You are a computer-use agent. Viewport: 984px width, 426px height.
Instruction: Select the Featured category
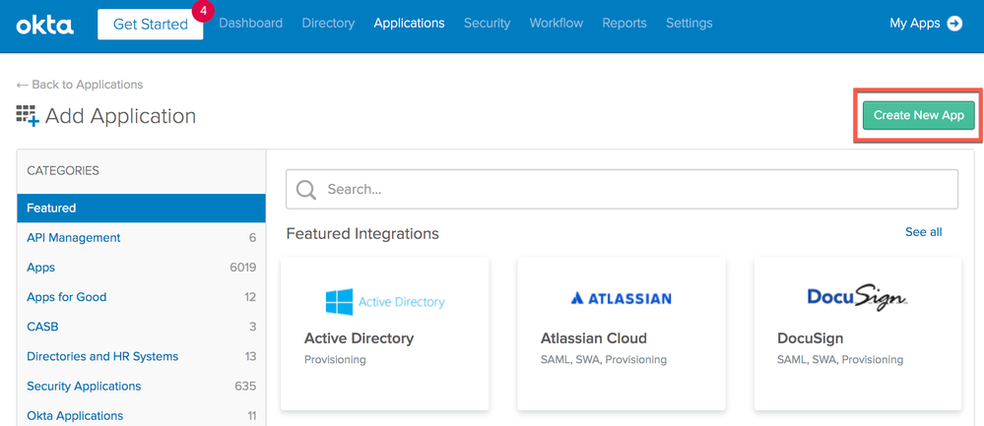[x=141, y=208]
